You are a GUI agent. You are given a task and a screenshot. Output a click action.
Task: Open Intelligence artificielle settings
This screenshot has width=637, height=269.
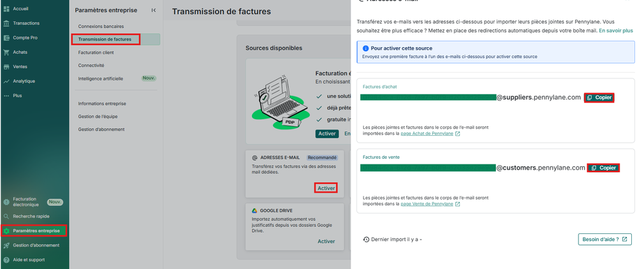tap(105, 78)
